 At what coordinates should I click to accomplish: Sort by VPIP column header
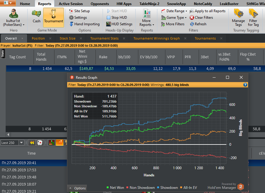tap(174, 57)
